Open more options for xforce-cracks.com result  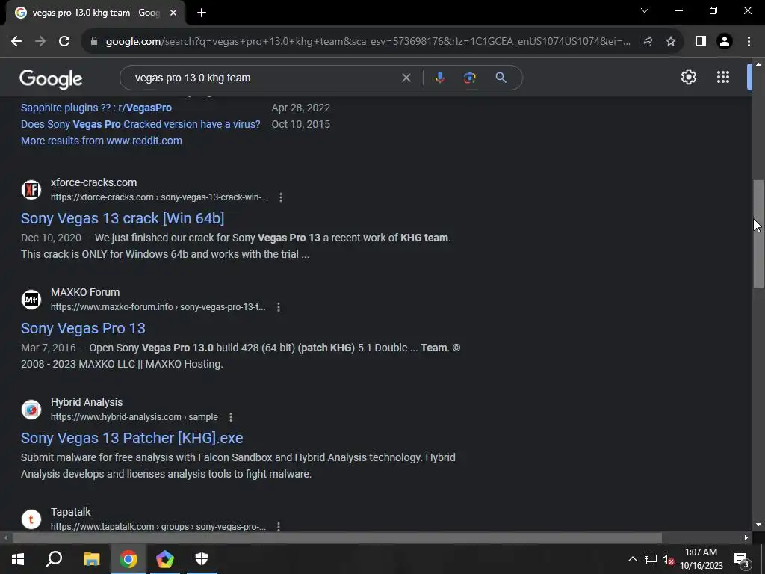pos(281,197)
